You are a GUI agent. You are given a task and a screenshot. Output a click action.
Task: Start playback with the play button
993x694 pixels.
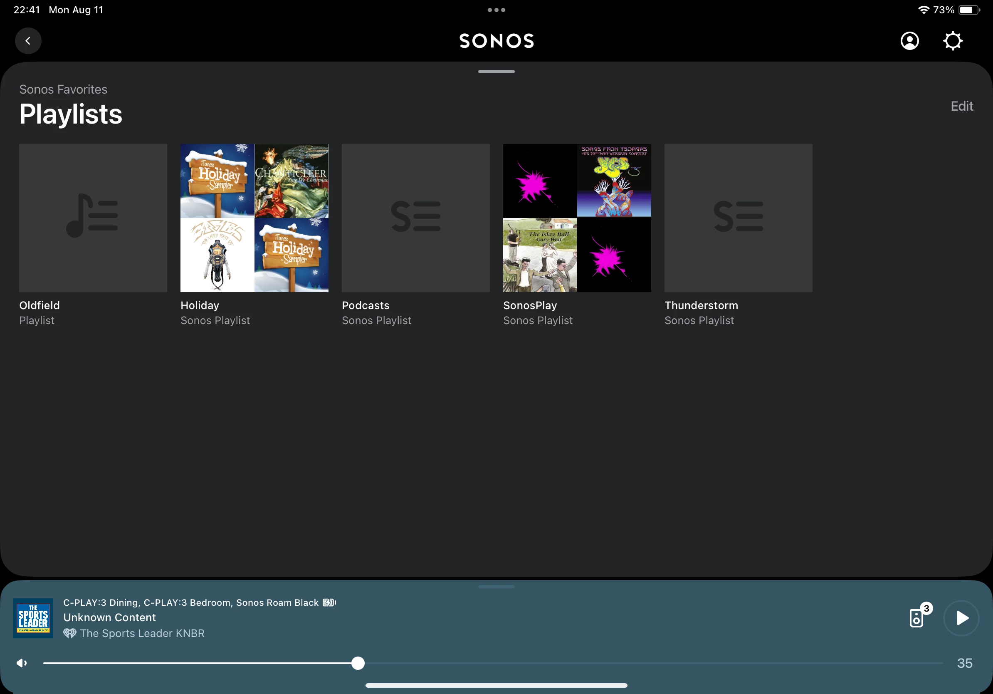point(961,618)
